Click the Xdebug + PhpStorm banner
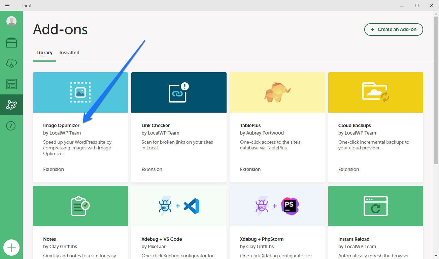Viewport: 439px width, 259px height. click(x=277, y=206)
